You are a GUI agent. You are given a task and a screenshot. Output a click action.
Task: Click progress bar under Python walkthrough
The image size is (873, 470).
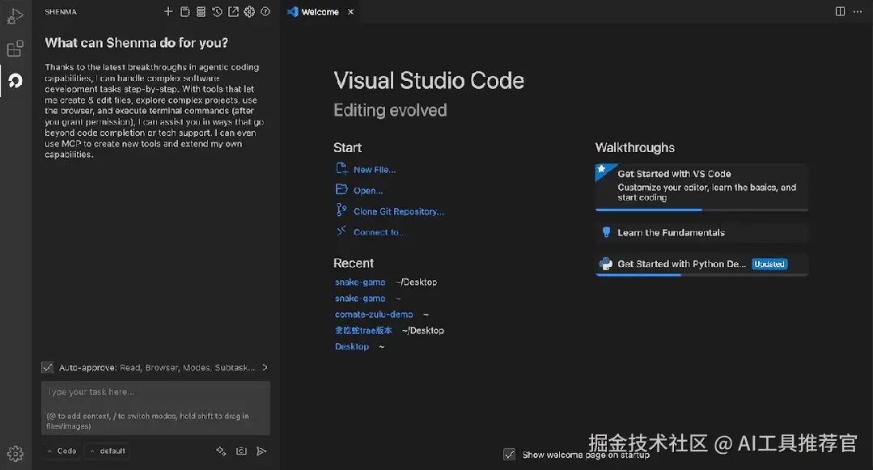[701, 274]
